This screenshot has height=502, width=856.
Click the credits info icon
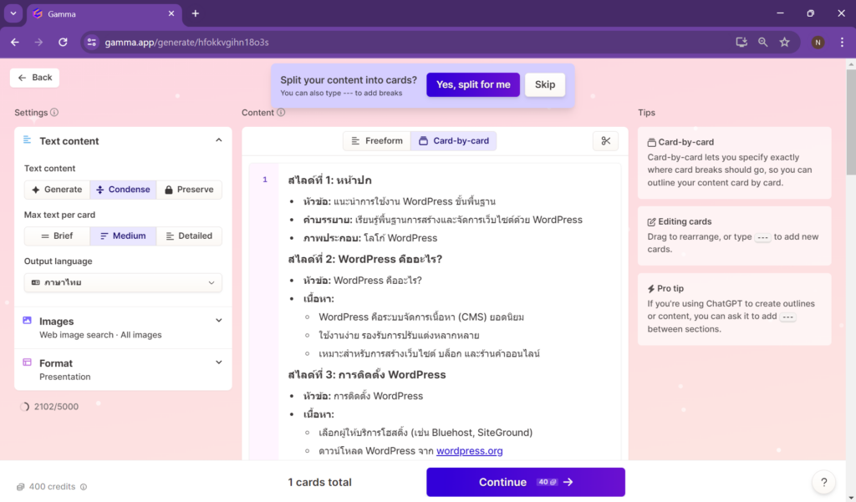click(84, 487)
